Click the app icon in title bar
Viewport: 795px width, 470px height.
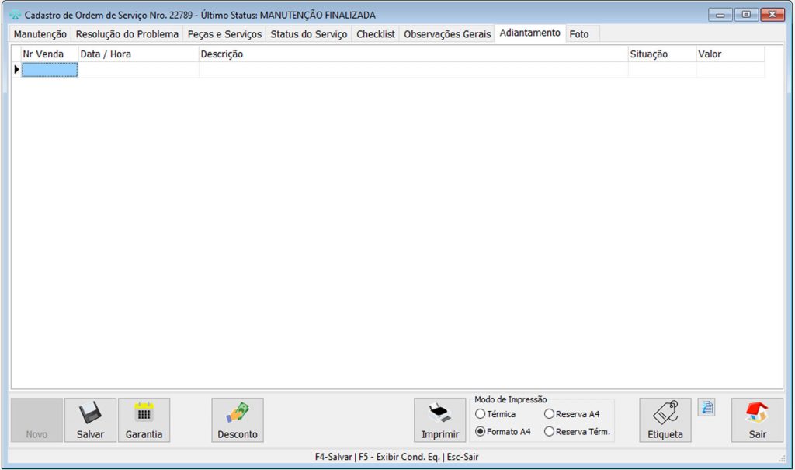[x=15, y=15]
